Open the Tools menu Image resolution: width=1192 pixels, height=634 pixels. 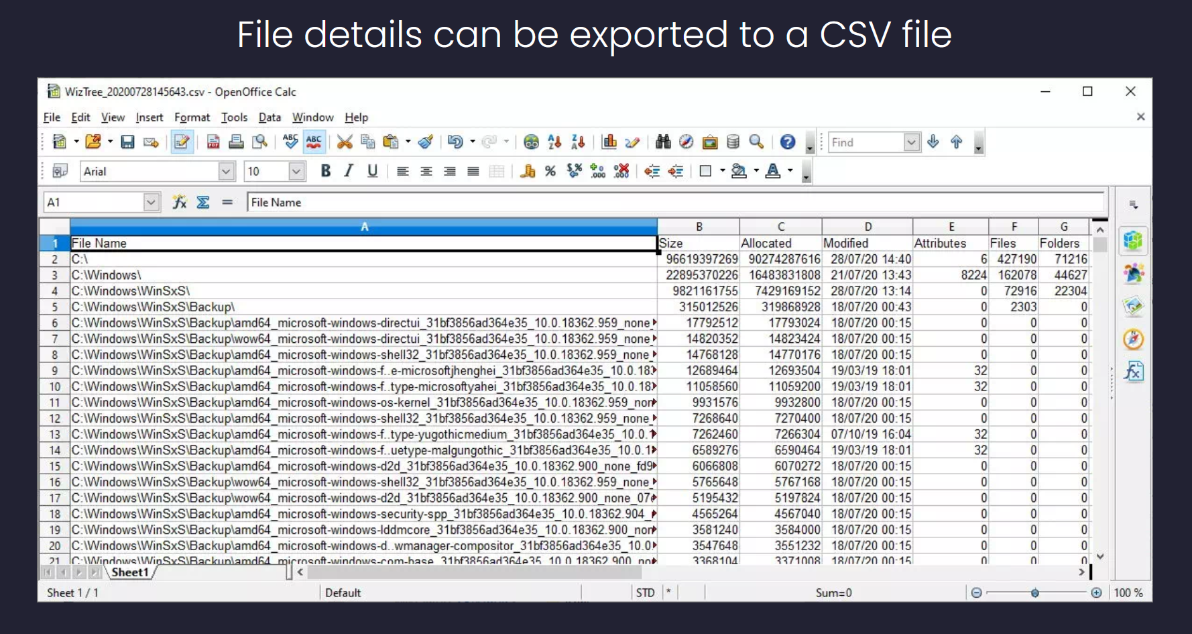pos(234,117)
